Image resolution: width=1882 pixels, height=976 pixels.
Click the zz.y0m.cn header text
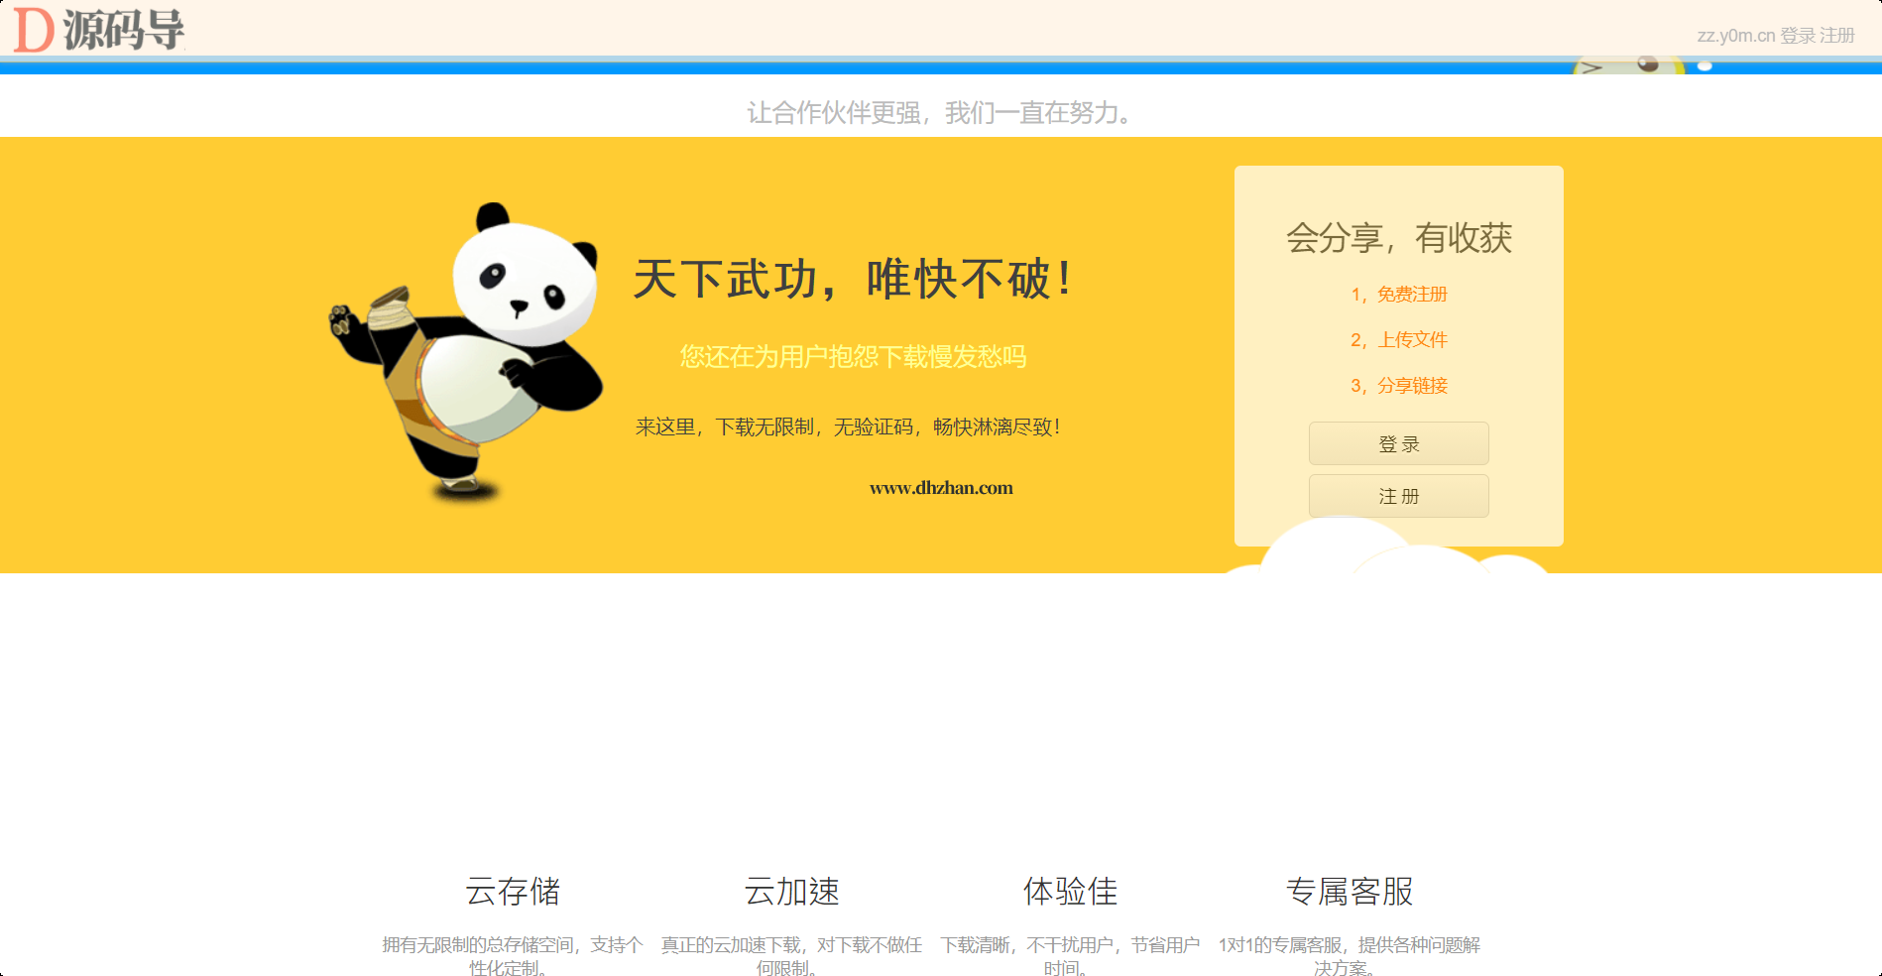[x=1735, y=36]
